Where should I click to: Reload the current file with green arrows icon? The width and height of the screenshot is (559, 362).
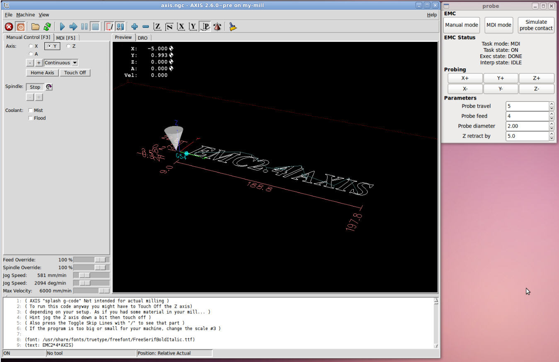click(x=47, y=27)
